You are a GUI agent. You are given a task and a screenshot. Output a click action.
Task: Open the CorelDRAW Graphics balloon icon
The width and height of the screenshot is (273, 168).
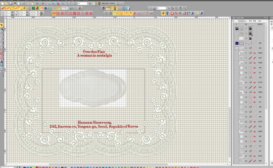[99, 3]
